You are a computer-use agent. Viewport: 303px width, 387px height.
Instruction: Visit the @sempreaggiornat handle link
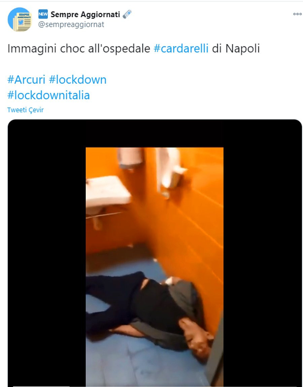(71, 25)
